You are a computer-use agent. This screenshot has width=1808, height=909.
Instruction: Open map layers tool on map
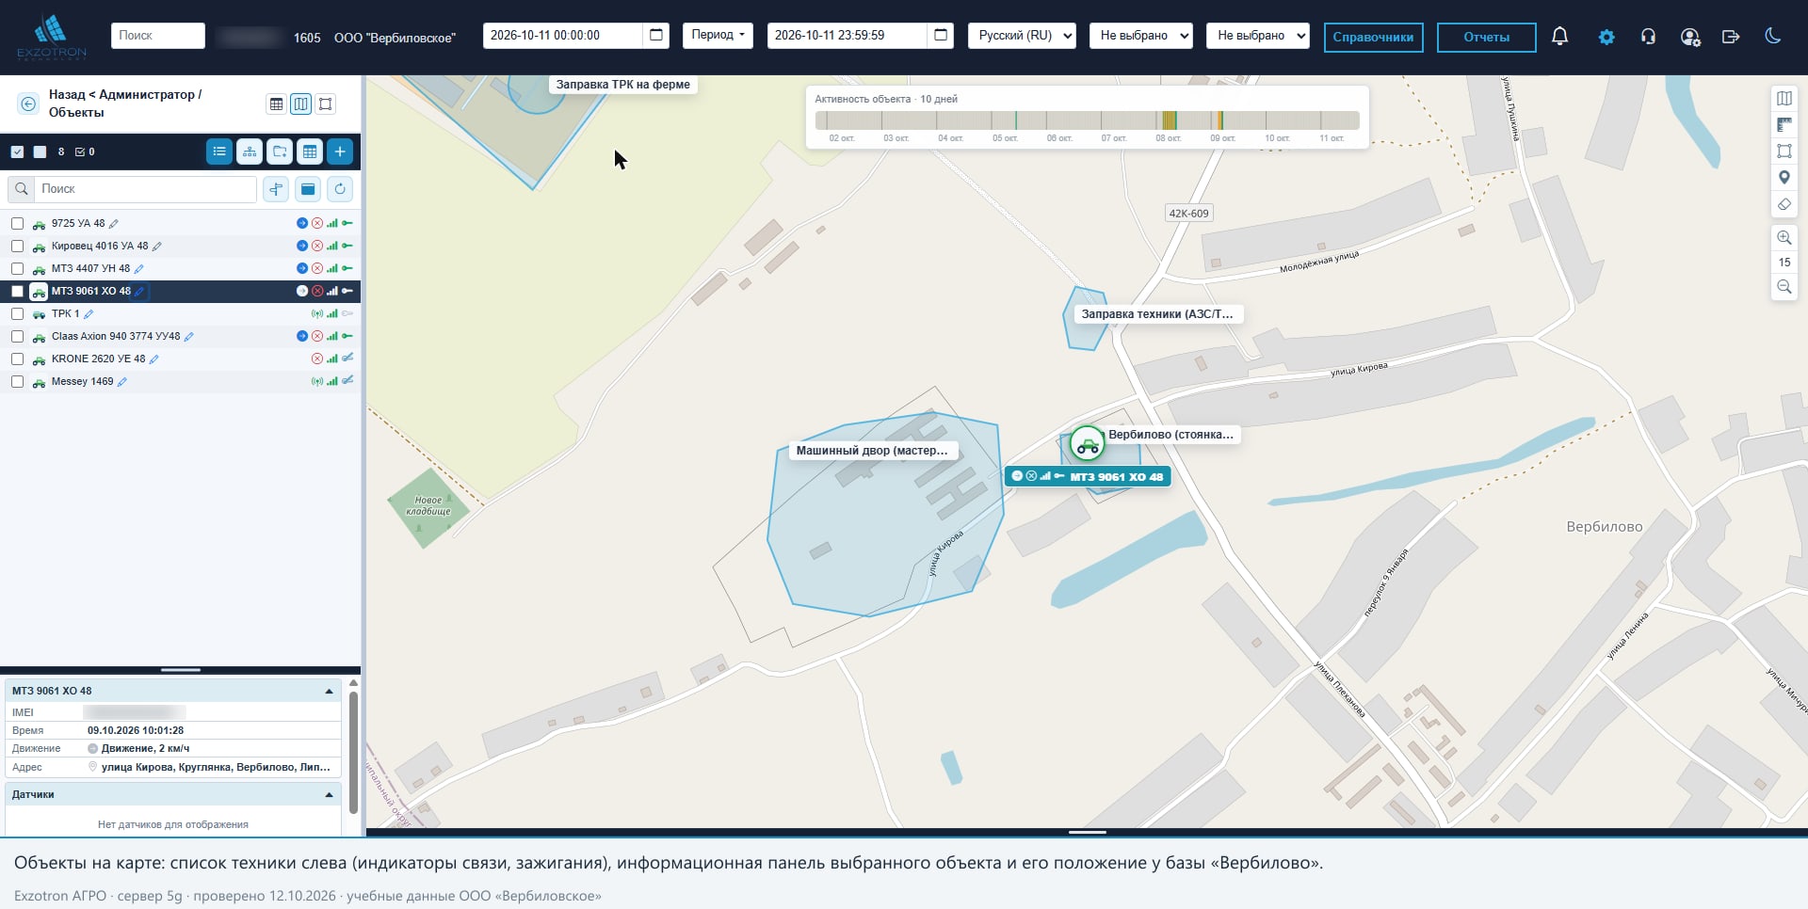coord(1784,99)
